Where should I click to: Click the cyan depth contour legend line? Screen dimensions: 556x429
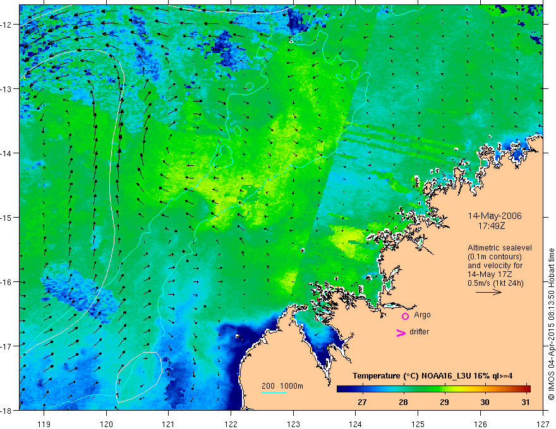pyautogui.click(x=274, y=392)
